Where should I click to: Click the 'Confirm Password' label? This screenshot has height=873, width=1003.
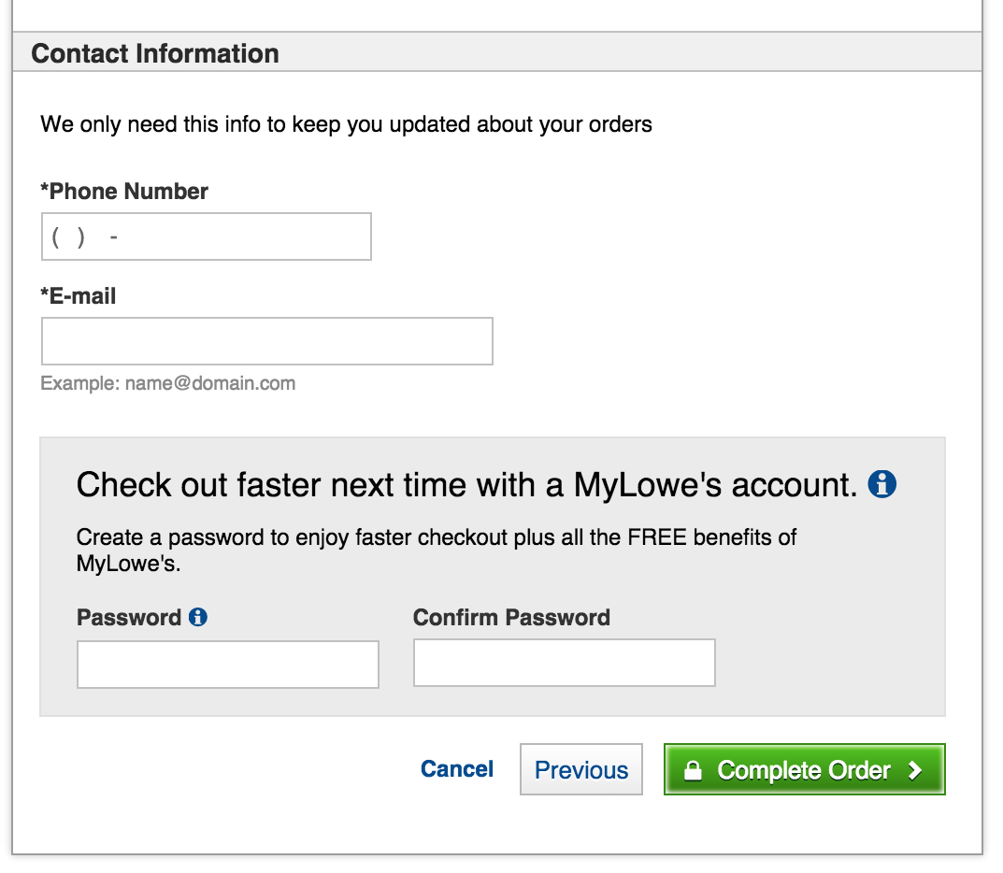pyautogui.click(x=511, y=617)
